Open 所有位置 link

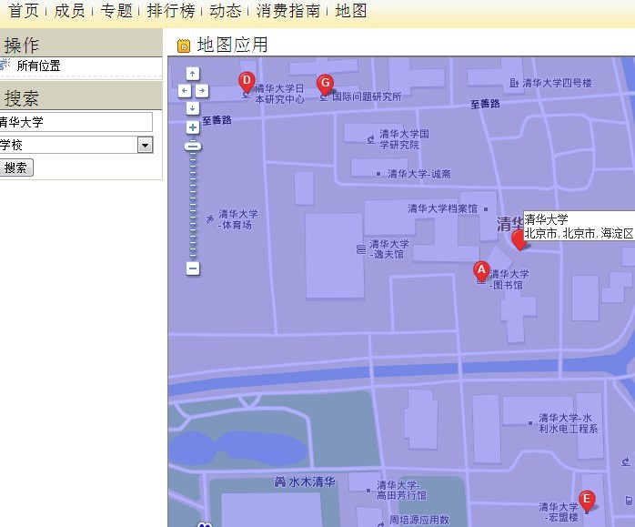pyautogui.click(x=38, y=66)
